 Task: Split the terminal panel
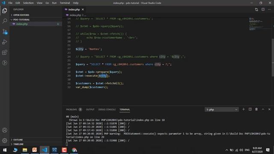coord(250,110)
